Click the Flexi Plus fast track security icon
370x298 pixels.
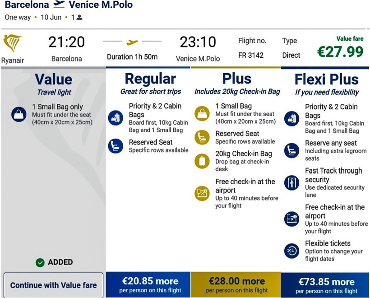[291, 182]
